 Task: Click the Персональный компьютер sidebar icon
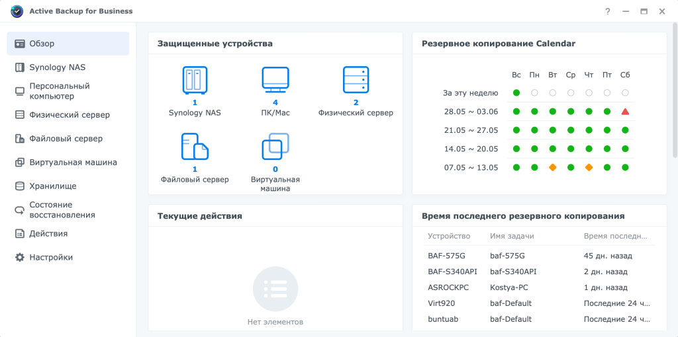click(x=20, y=91)
